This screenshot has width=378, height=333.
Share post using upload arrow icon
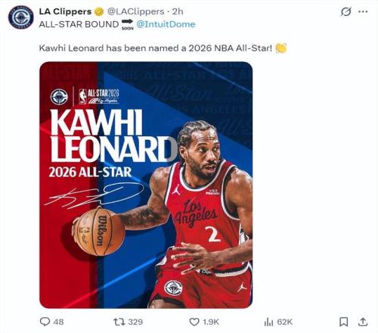point(363,322)
